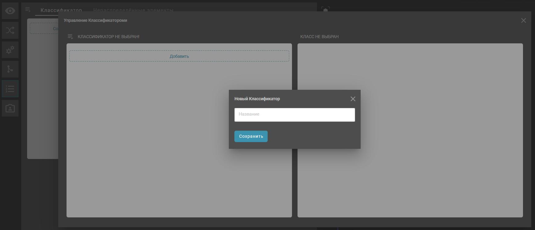Click the Новый Классификатор dialog title
The width and height of the screenshot is (535, 230).
[x=257, y=99]
